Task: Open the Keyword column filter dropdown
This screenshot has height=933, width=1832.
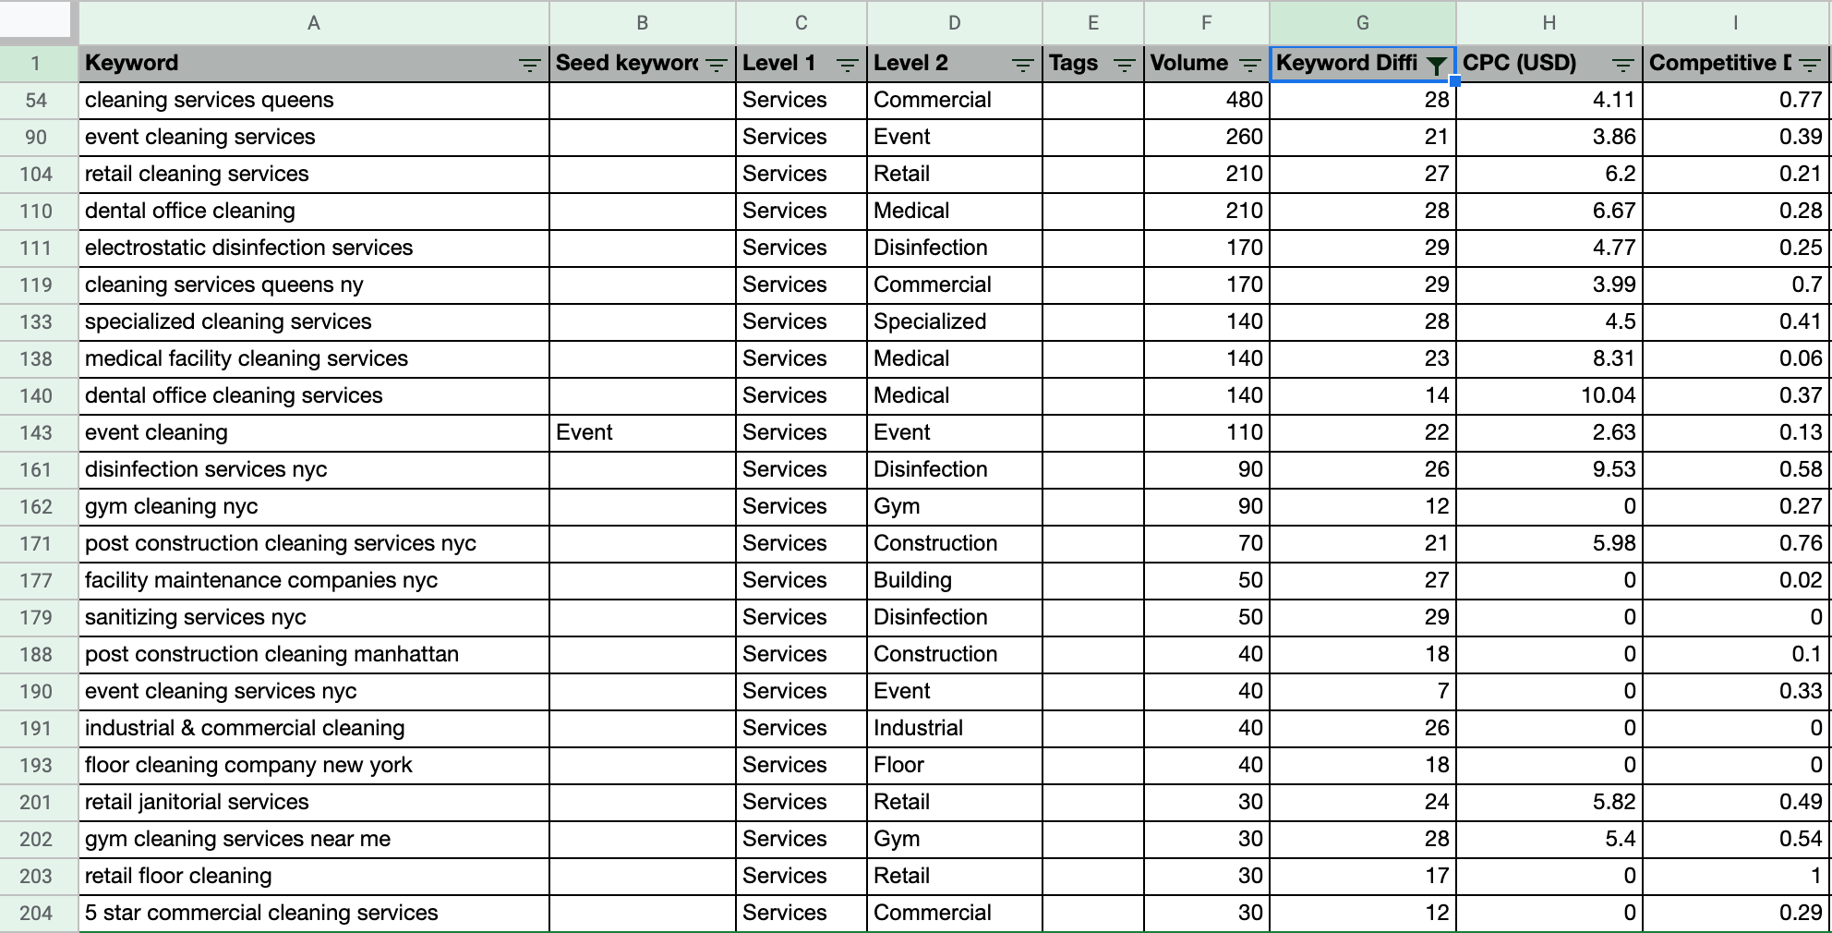Action: click(x=529, y=65)
